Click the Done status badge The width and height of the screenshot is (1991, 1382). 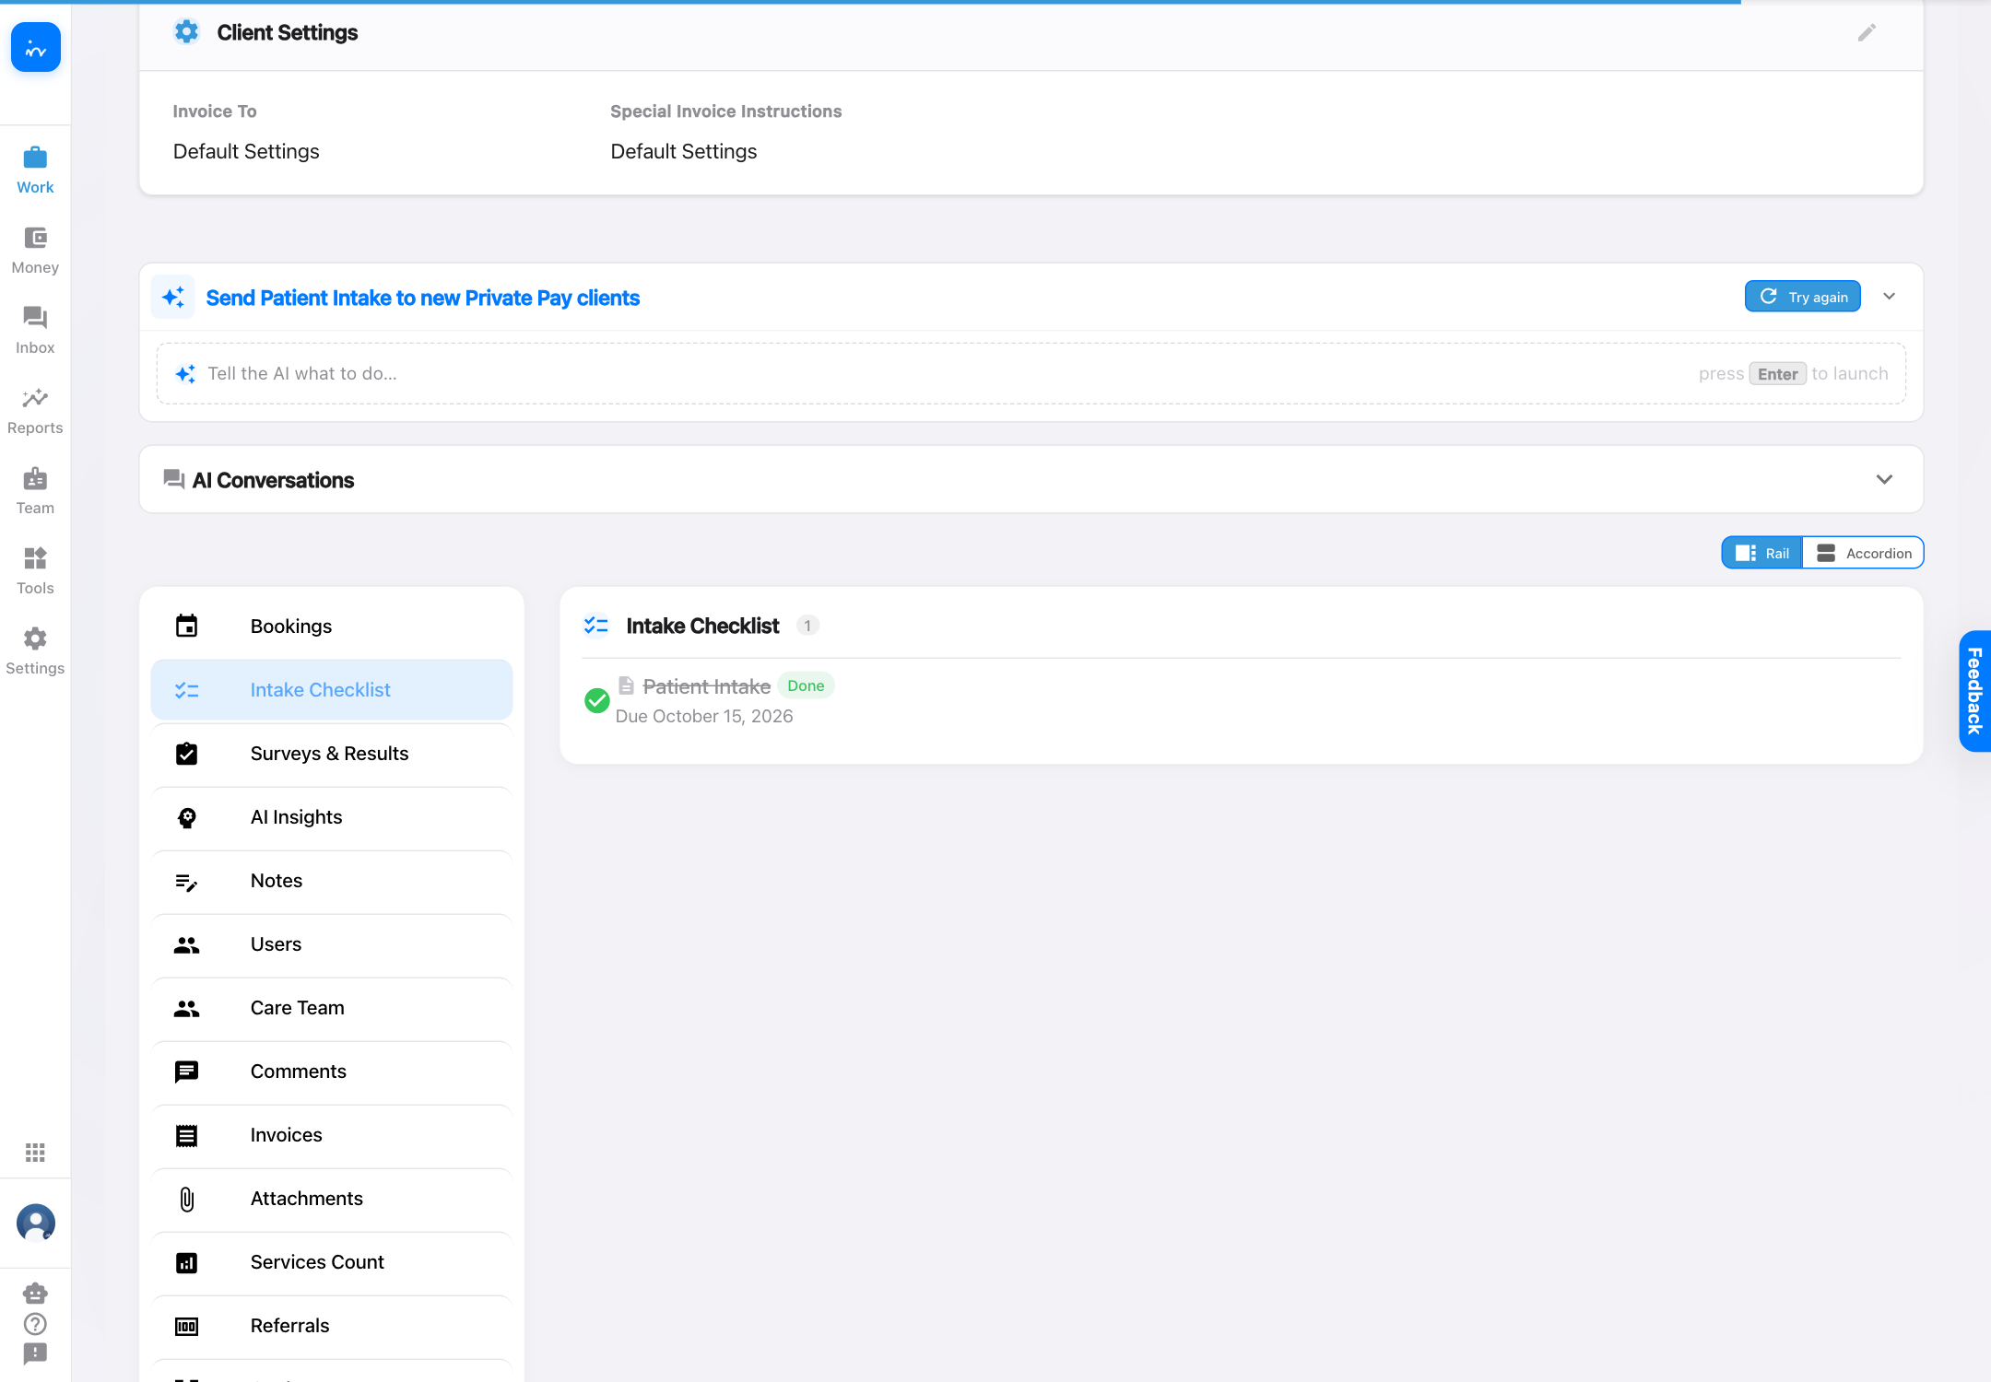(x=806, y=685)
